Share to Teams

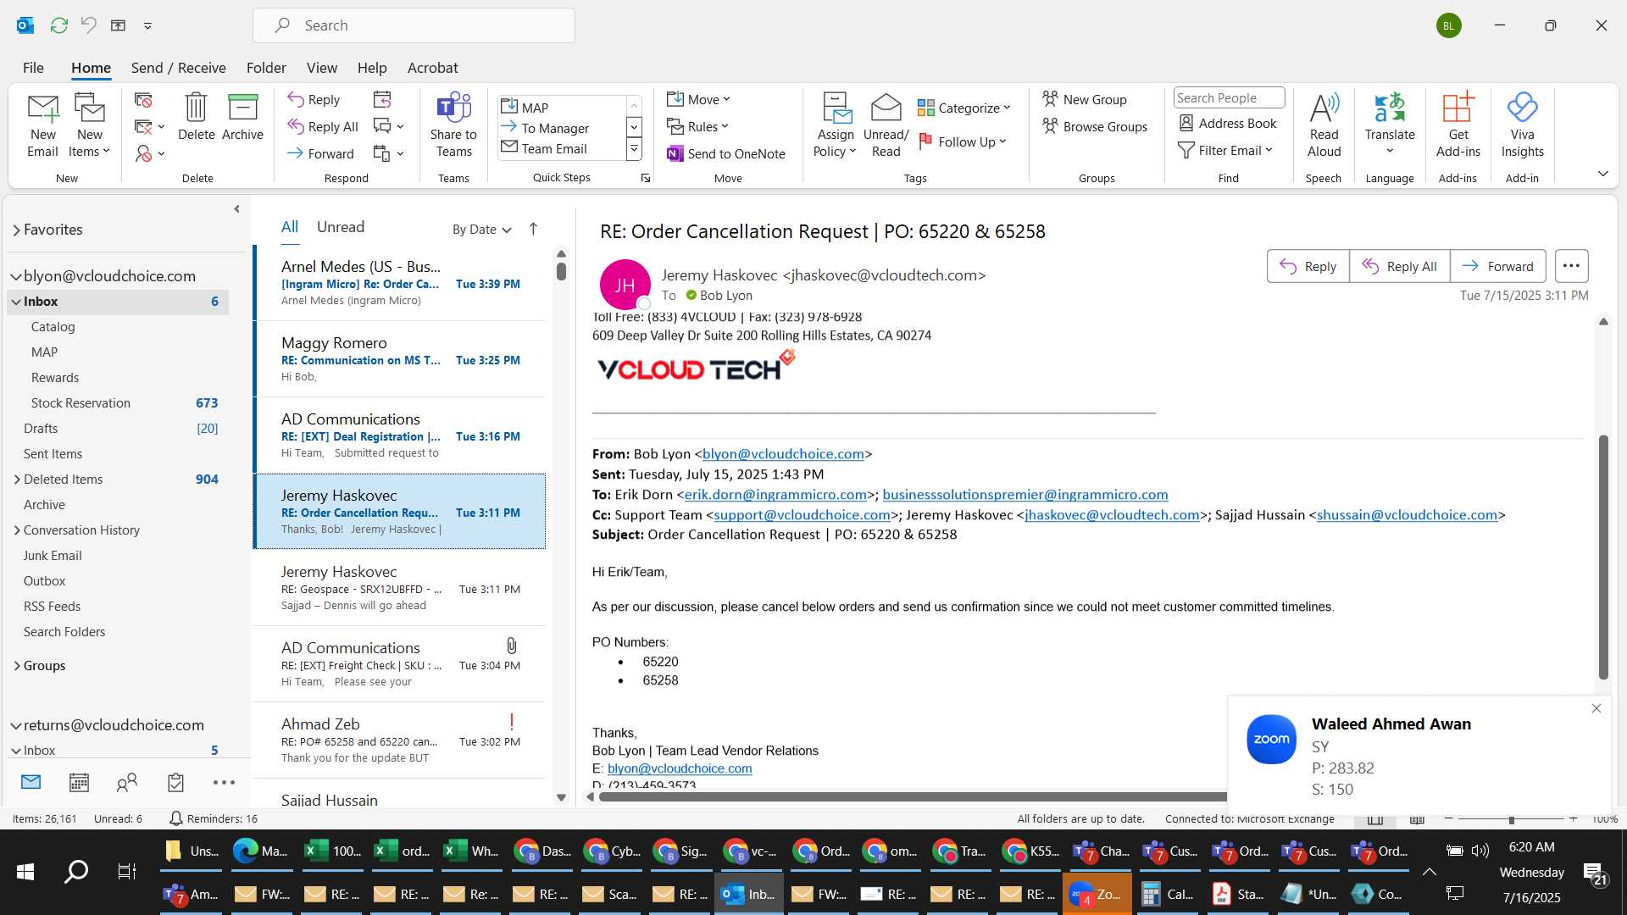click(x=453, y=125)
